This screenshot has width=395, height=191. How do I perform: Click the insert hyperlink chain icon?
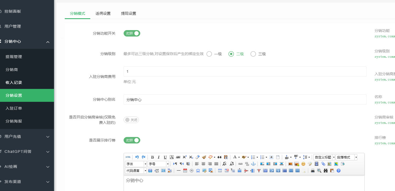click(x=240, y=164)
